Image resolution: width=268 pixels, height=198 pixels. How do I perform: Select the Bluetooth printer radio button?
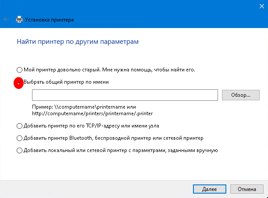tap(19, 138)
